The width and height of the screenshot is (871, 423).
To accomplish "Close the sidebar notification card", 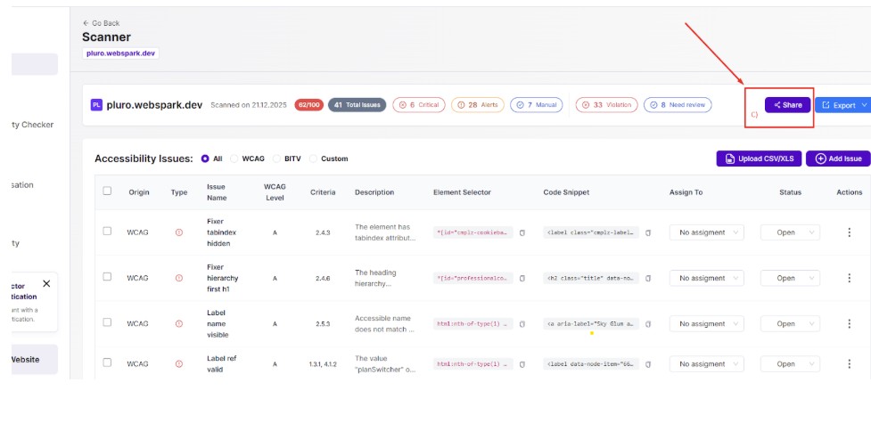I will click(x=46, y=284).
